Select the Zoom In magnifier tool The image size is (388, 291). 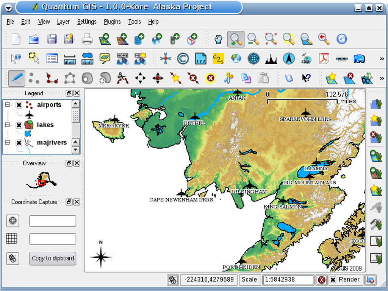(236, 39)
